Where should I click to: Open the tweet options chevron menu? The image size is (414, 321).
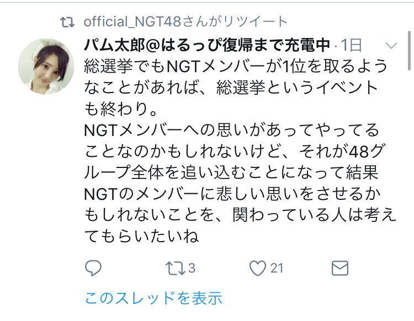tap(391, 46)
